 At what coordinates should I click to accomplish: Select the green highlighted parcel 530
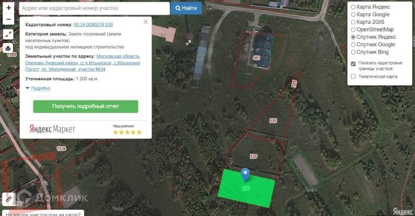click(x=246, y=188)
